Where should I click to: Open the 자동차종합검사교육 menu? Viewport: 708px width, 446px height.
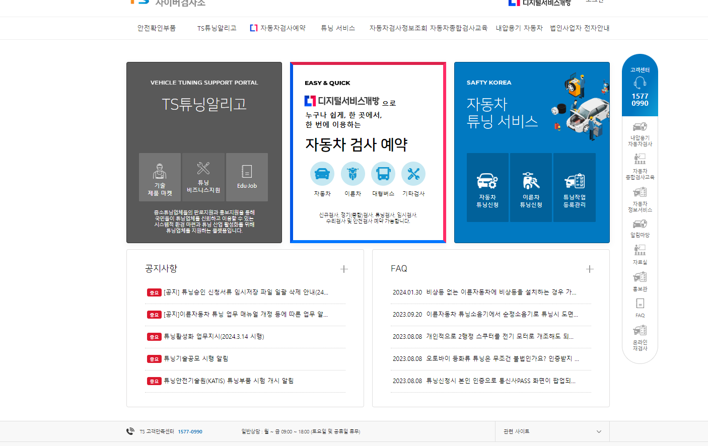point(459,28)
